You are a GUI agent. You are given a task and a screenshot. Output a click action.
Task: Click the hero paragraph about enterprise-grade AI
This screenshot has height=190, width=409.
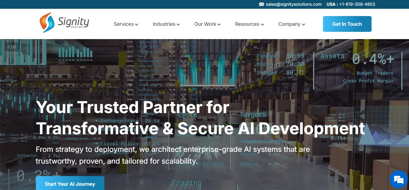pos(173,155)
